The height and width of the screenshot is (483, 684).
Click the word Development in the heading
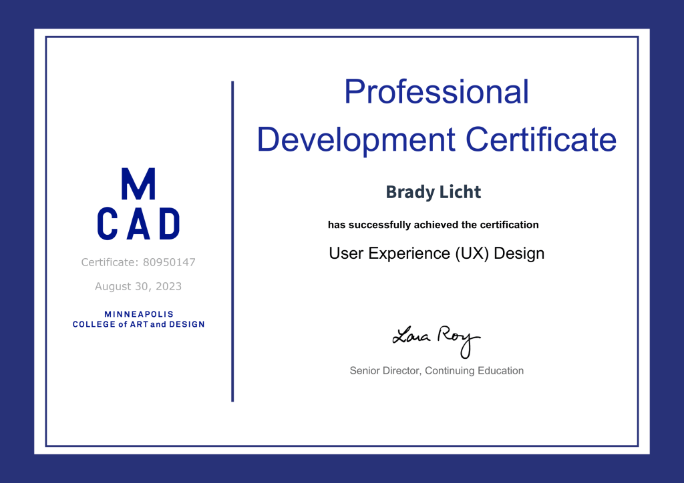(x=356, y=139)
